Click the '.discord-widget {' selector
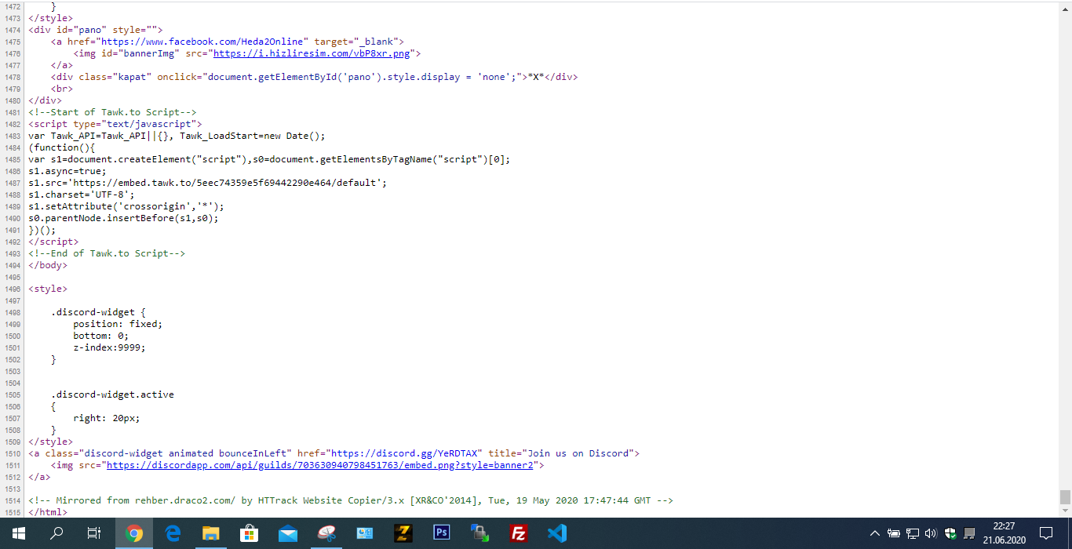This screenshot has width=1072, height=549. point(98,312)
